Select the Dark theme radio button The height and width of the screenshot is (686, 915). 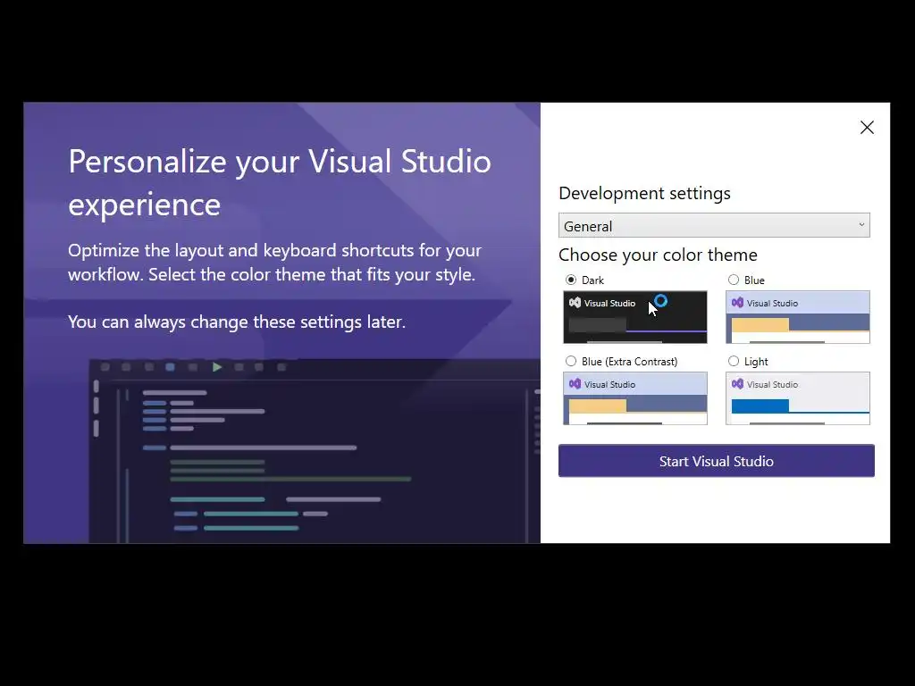coord(571,280)
